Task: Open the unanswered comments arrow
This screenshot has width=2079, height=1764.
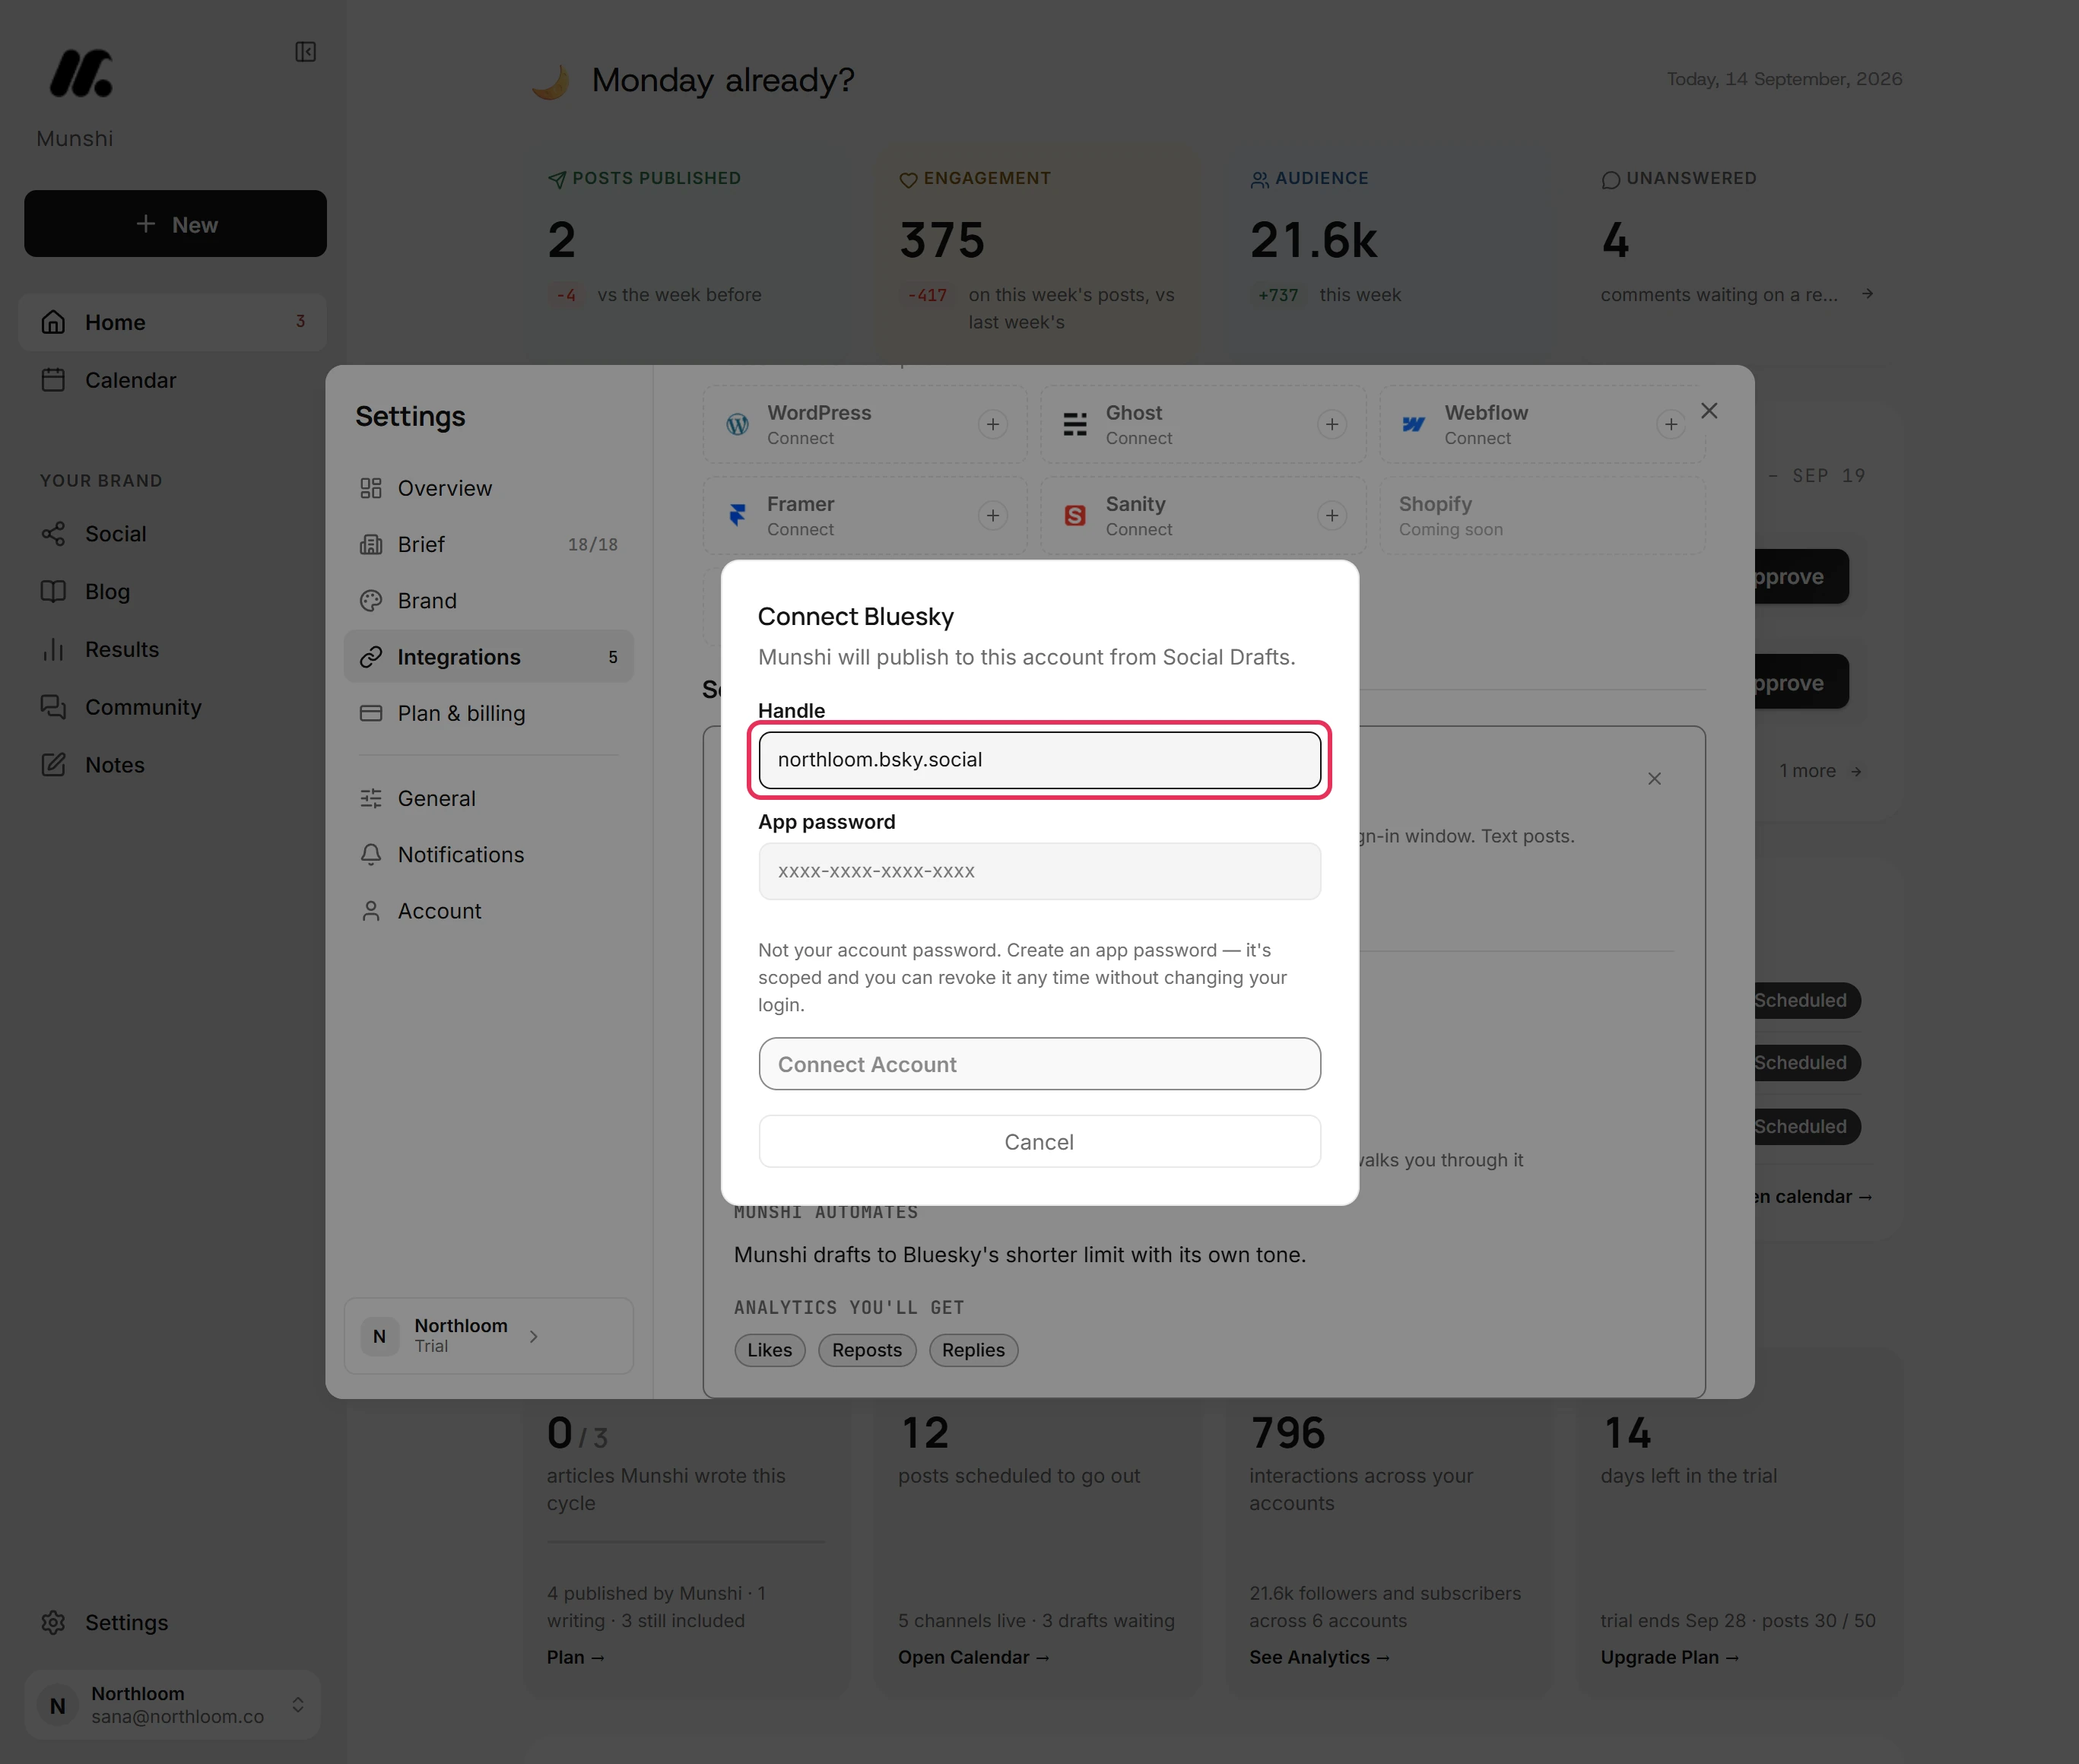Action: pyautogui.click(x=1867, y=294)
